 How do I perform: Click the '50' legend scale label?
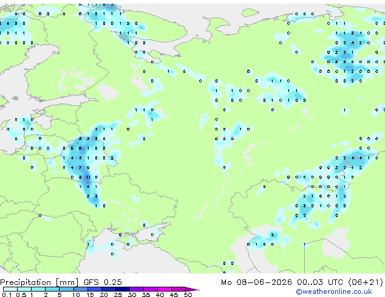pyautogui.click(x=188, y=295)
